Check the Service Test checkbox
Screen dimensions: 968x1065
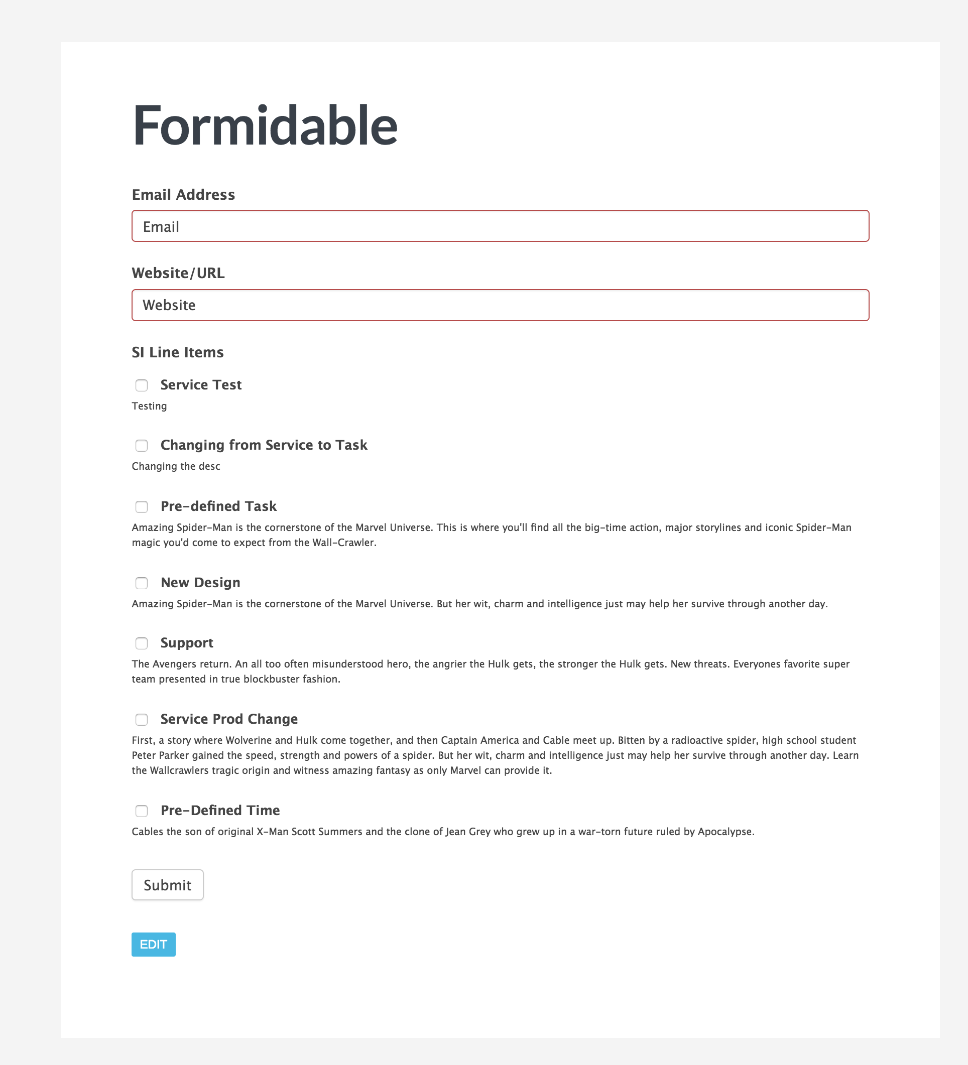pyautogui.click(x=142, y=385)
